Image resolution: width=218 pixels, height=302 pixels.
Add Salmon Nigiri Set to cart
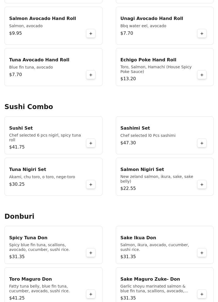tap(202, 184)
